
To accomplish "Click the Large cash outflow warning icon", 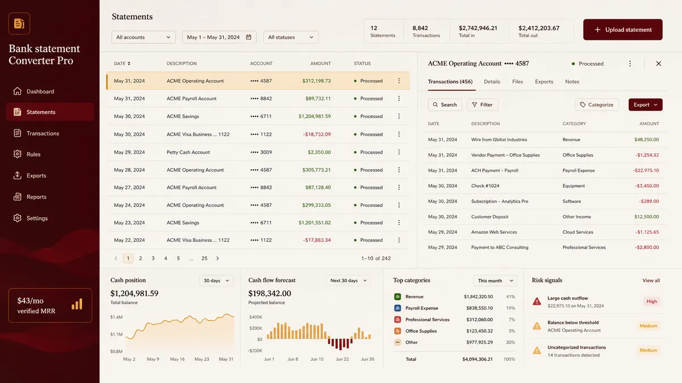I will pyautogui.click(x=537, y=301).
